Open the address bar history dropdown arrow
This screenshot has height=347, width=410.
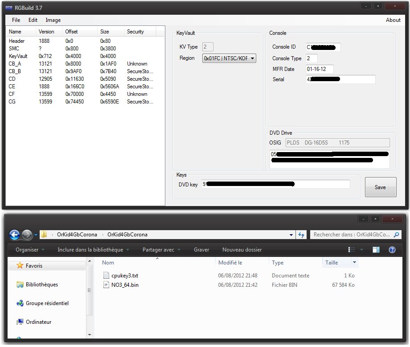[291, 235]
